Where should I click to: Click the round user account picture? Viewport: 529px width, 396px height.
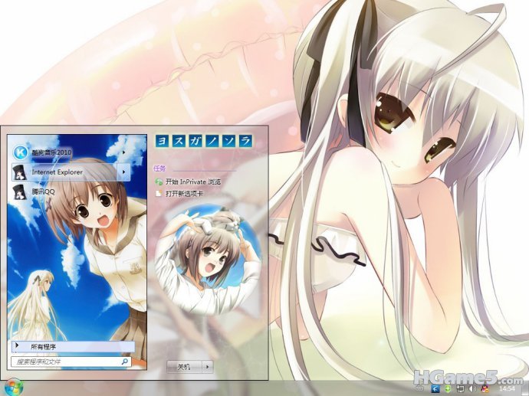(208, 260)
